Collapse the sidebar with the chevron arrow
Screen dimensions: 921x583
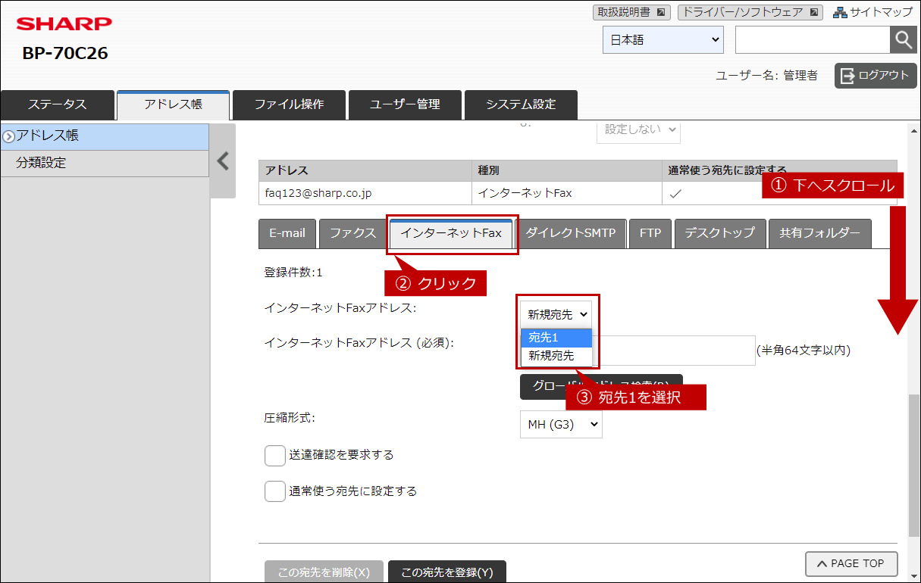pyautogui.click(x=223, y=161)
